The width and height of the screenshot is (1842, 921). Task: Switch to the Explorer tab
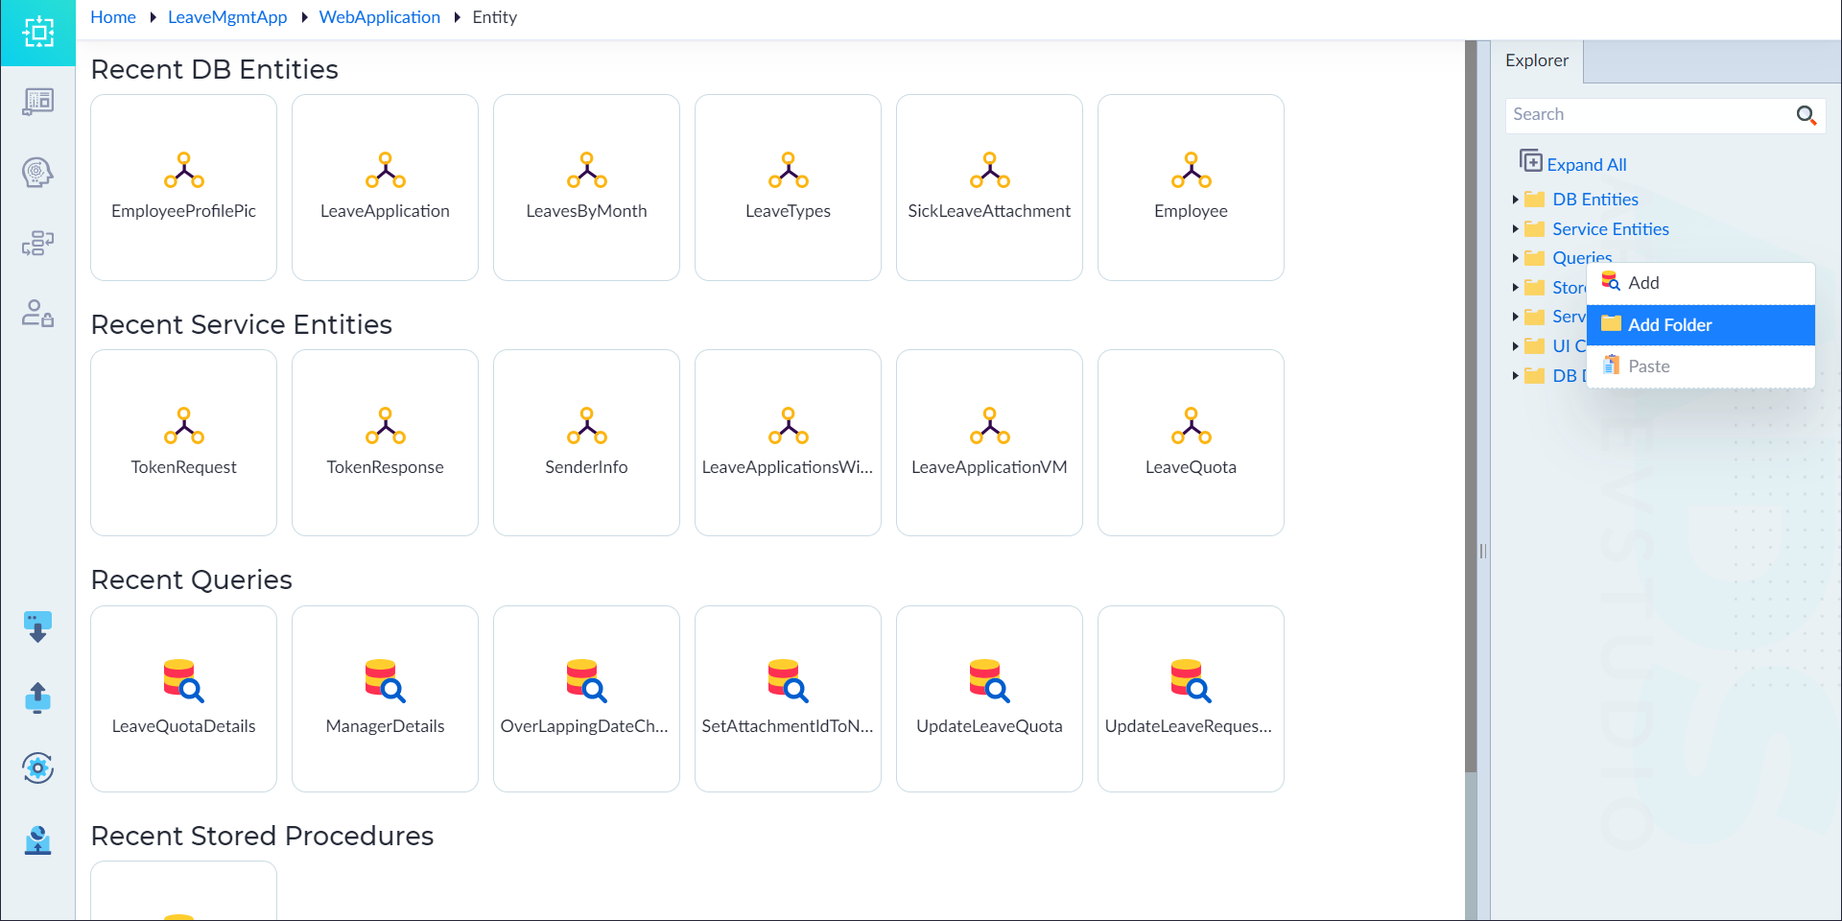click(1537, 60)
